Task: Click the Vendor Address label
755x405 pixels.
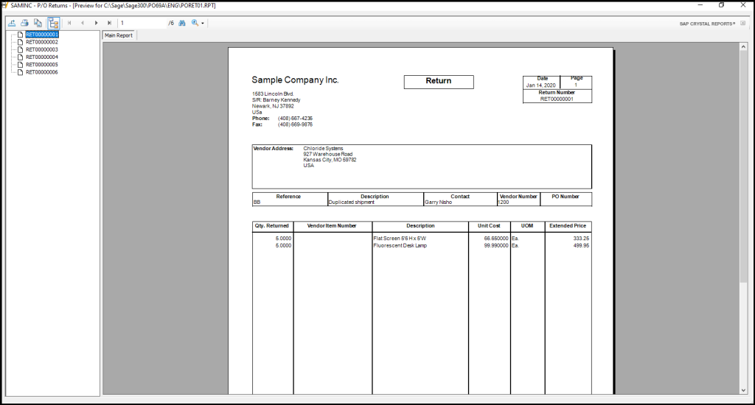Action: tap(273, 149)
